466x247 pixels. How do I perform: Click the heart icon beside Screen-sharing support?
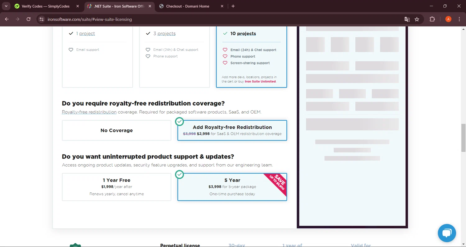pyautogui.click(x=225, y=63)
